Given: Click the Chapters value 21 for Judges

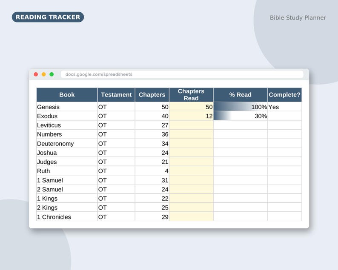Looking at the screenshot, I should [x=152, y=162].
